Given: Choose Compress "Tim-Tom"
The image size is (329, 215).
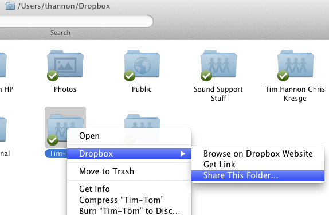Looking at the screenshot, I should click(130, 200).
